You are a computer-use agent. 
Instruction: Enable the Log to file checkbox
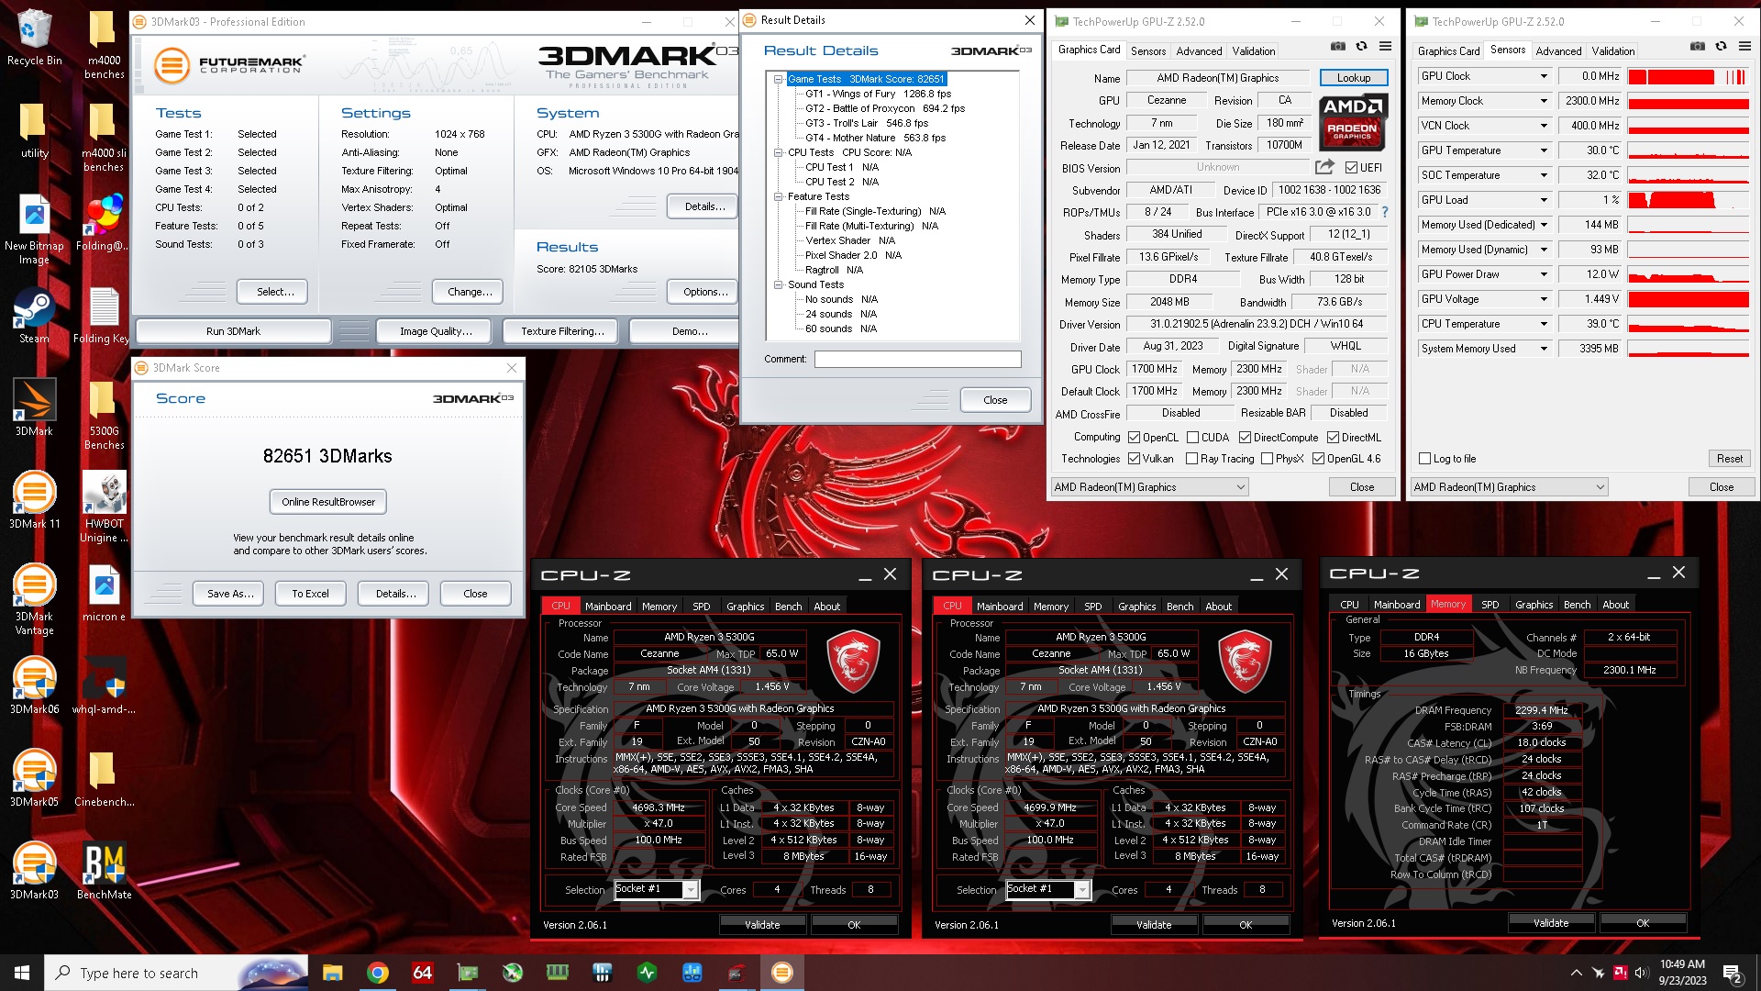pos(1424,459)
